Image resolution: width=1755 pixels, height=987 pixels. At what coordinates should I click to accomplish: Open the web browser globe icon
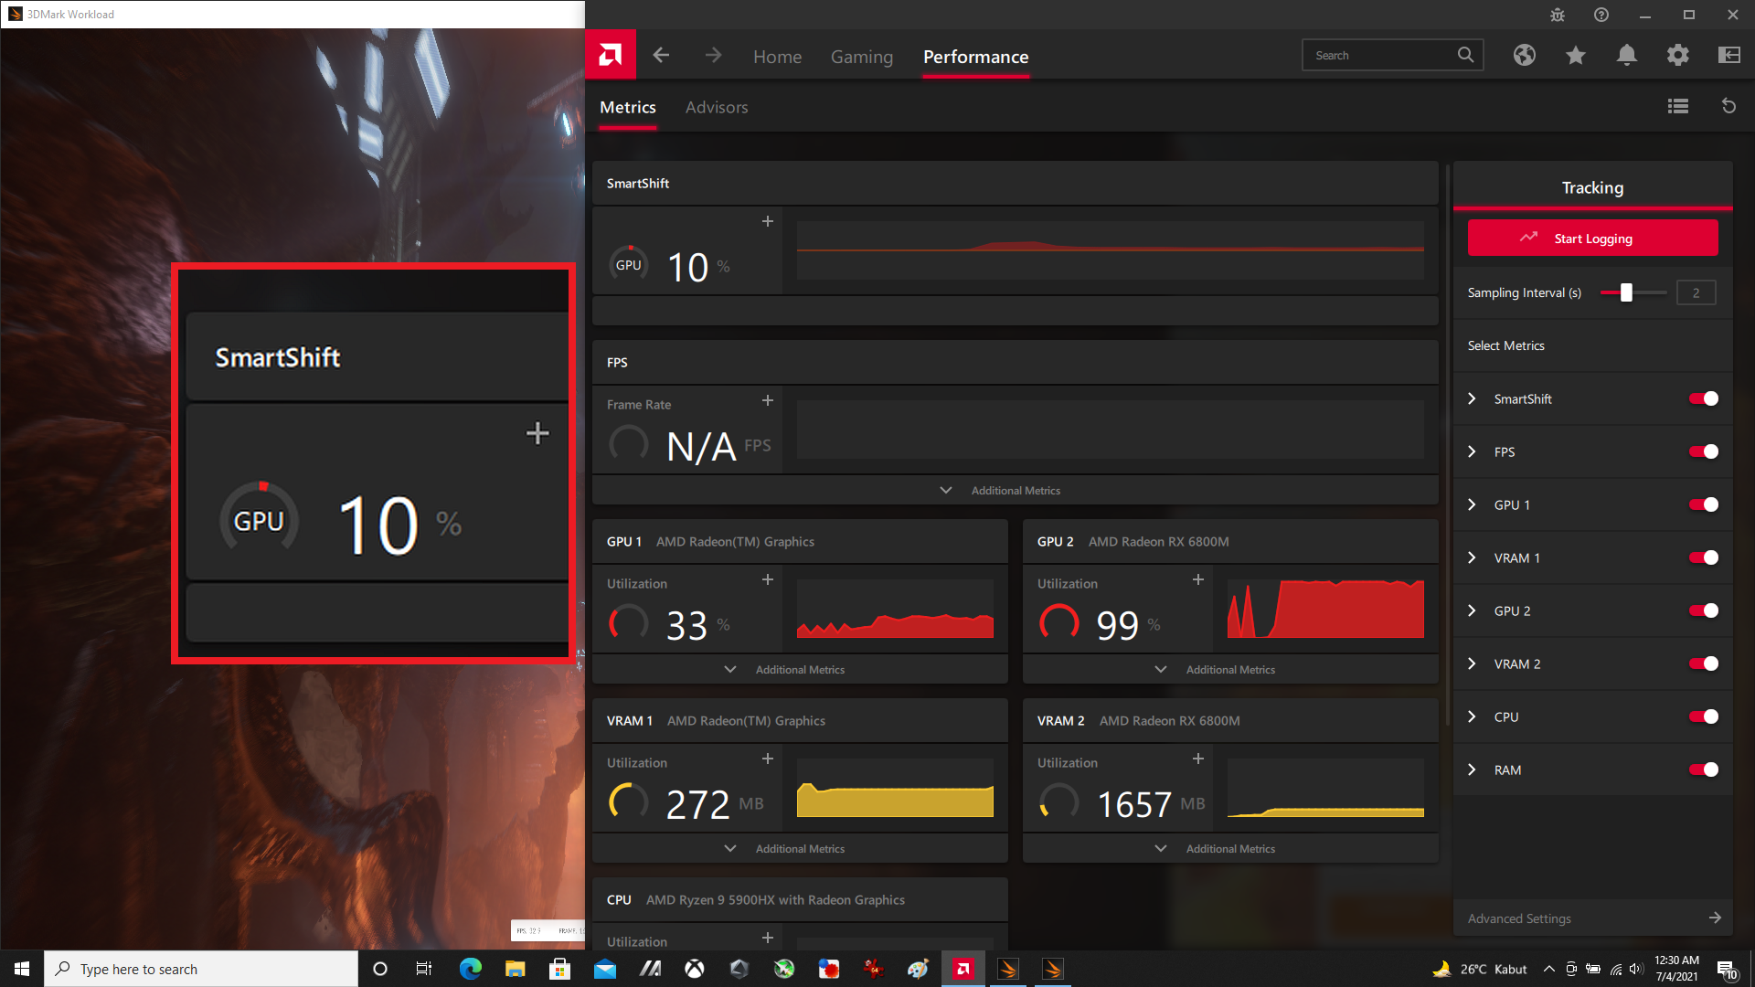point(1524,56)
